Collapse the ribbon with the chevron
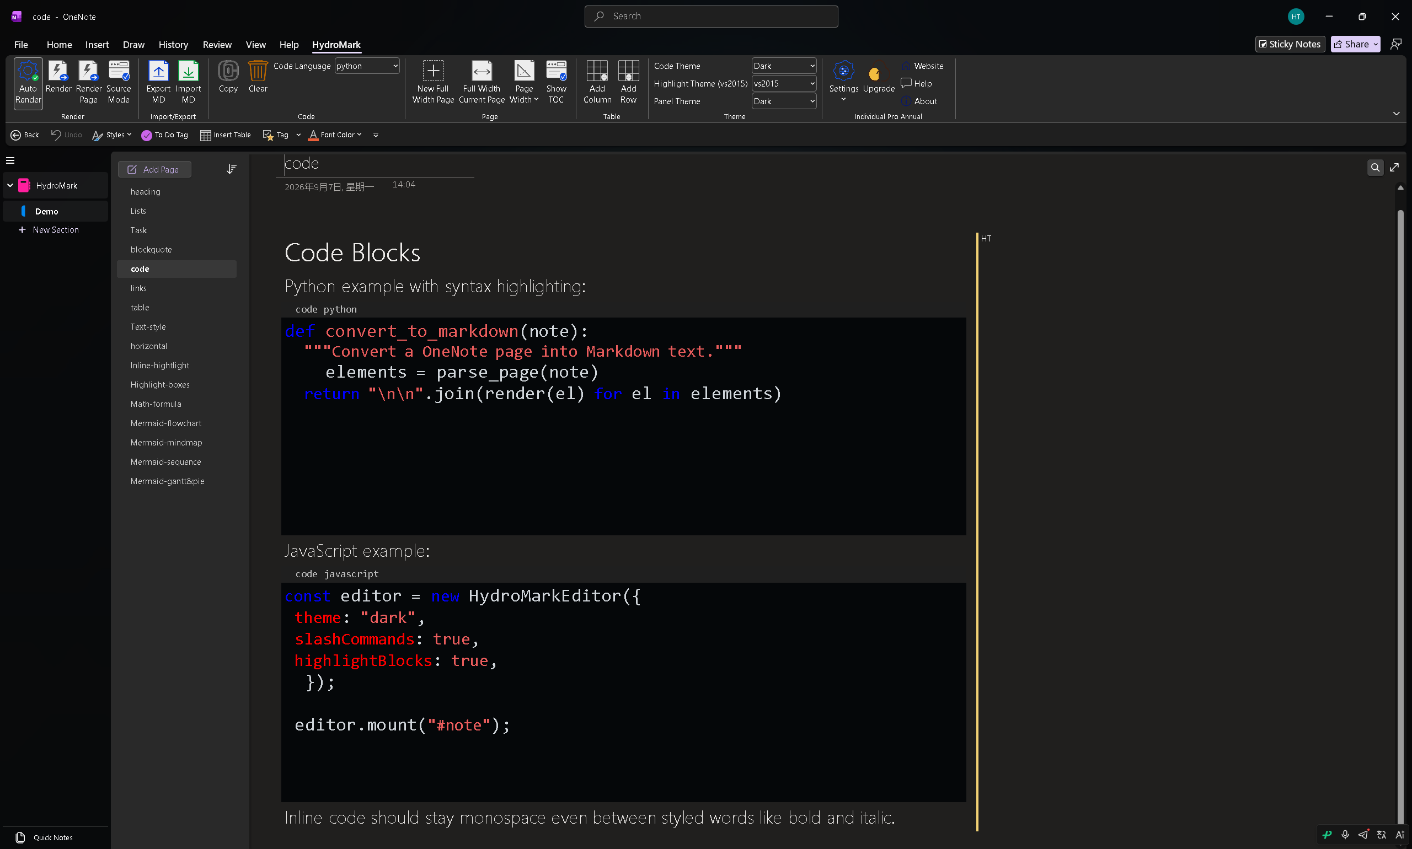The height and width of the screenshot is (849, 1412). (x=1396, y=113)
